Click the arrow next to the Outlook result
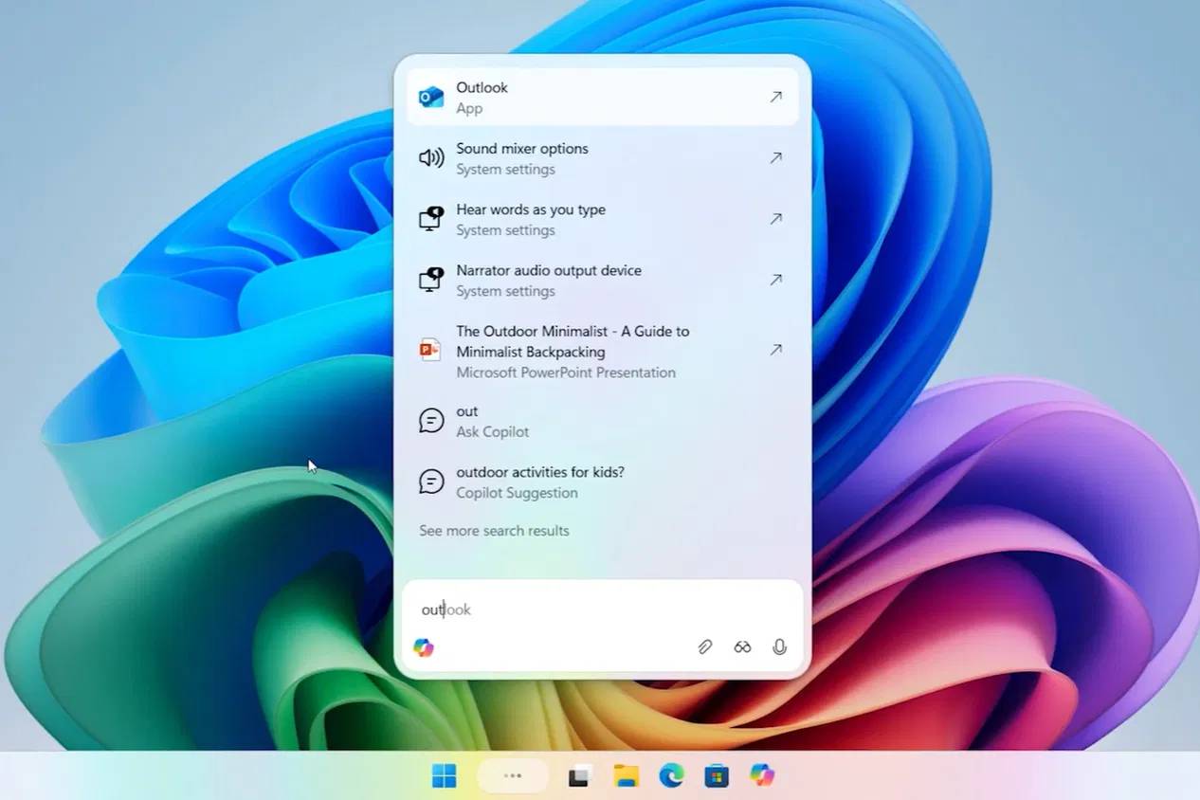Screen dimensions: 1200x800 point(775,97)
